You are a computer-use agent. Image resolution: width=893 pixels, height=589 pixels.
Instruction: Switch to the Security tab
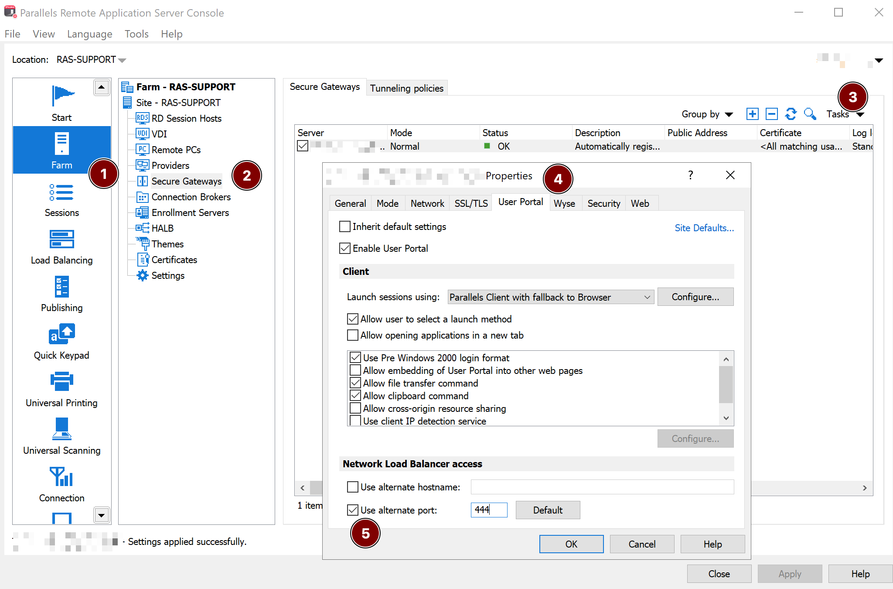point(603,203)
